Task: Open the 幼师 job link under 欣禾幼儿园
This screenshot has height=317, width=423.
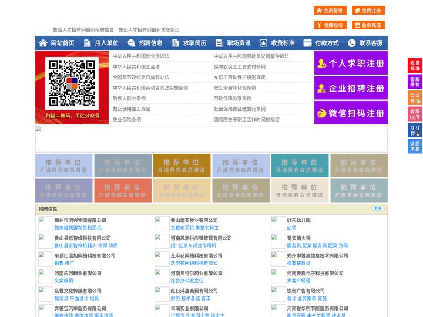Action: [x=291, y=228]
